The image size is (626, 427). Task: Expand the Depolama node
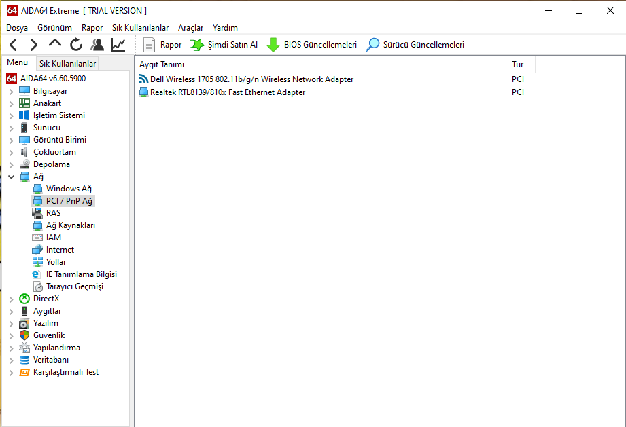(11, 165)
